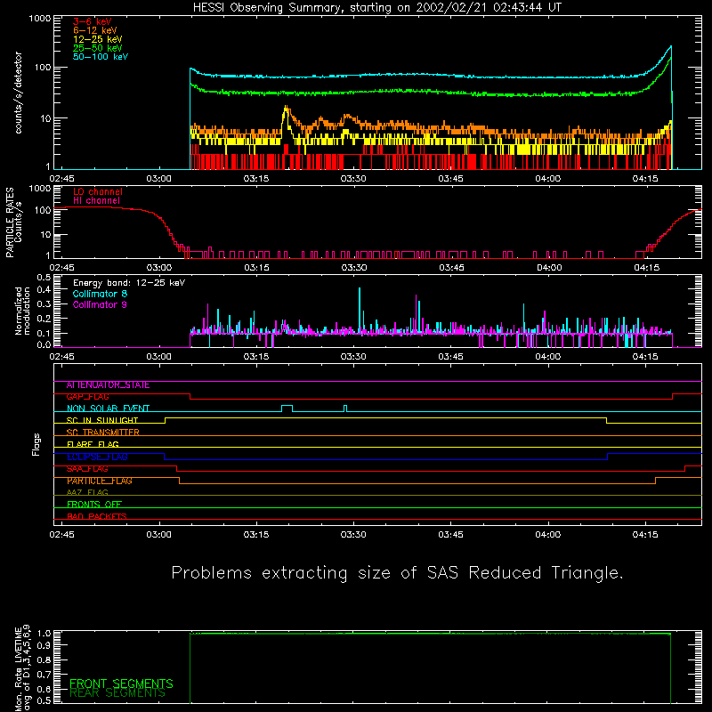Click the HESSI Observing Summary title text
Viewport: 712px width, 712px height.
click(377, 8)
